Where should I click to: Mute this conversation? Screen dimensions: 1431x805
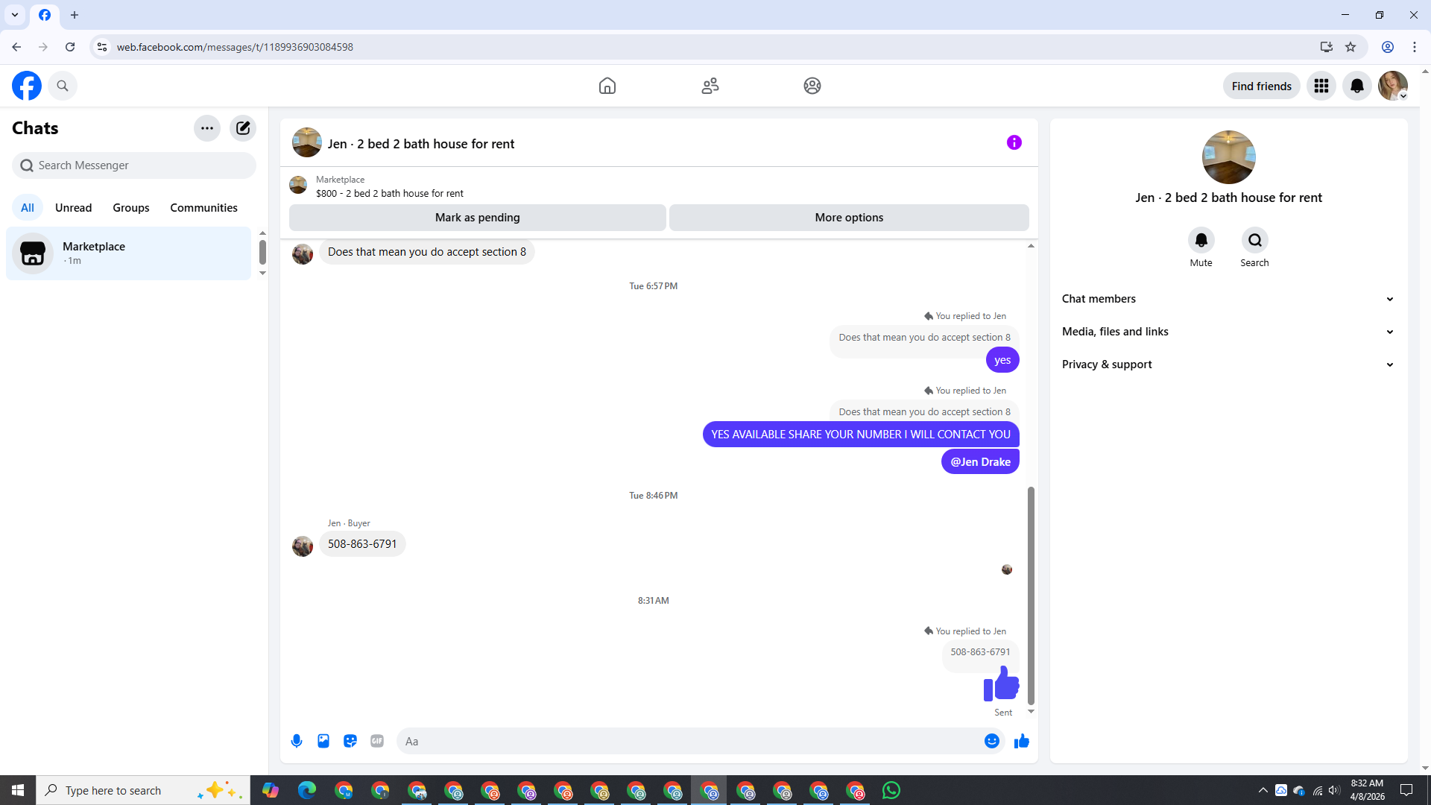[x=1201, y=241]
